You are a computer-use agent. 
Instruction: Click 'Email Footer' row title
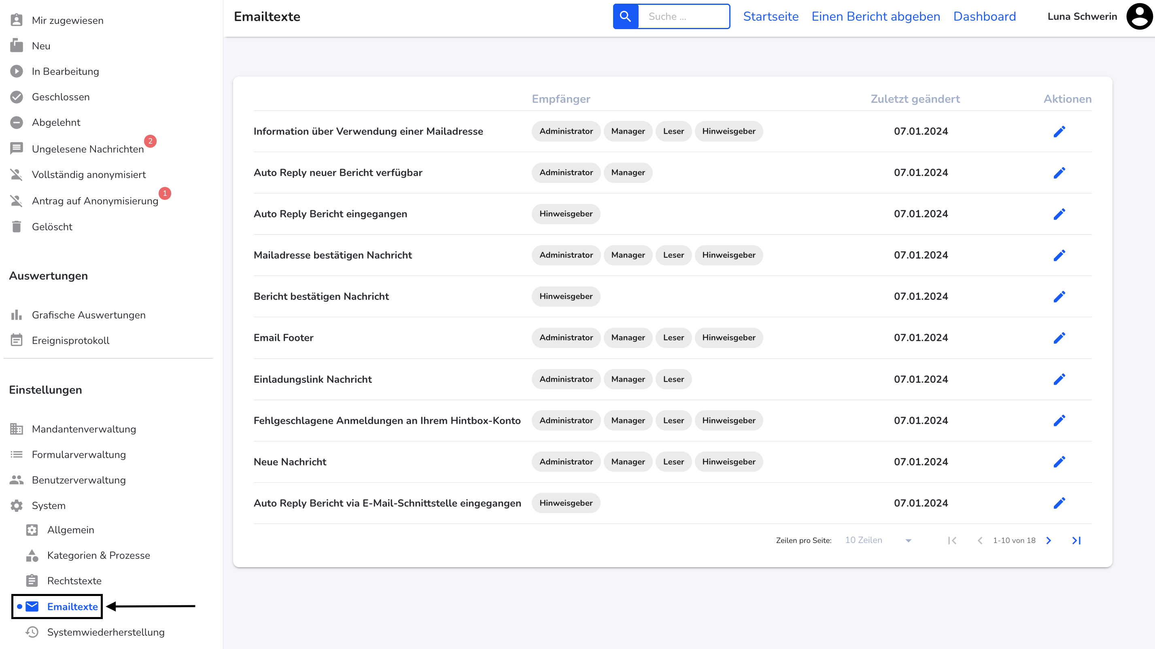point(283,337)
